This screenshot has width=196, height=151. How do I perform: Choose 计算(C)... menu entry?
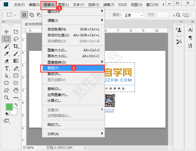click(73, 101)
